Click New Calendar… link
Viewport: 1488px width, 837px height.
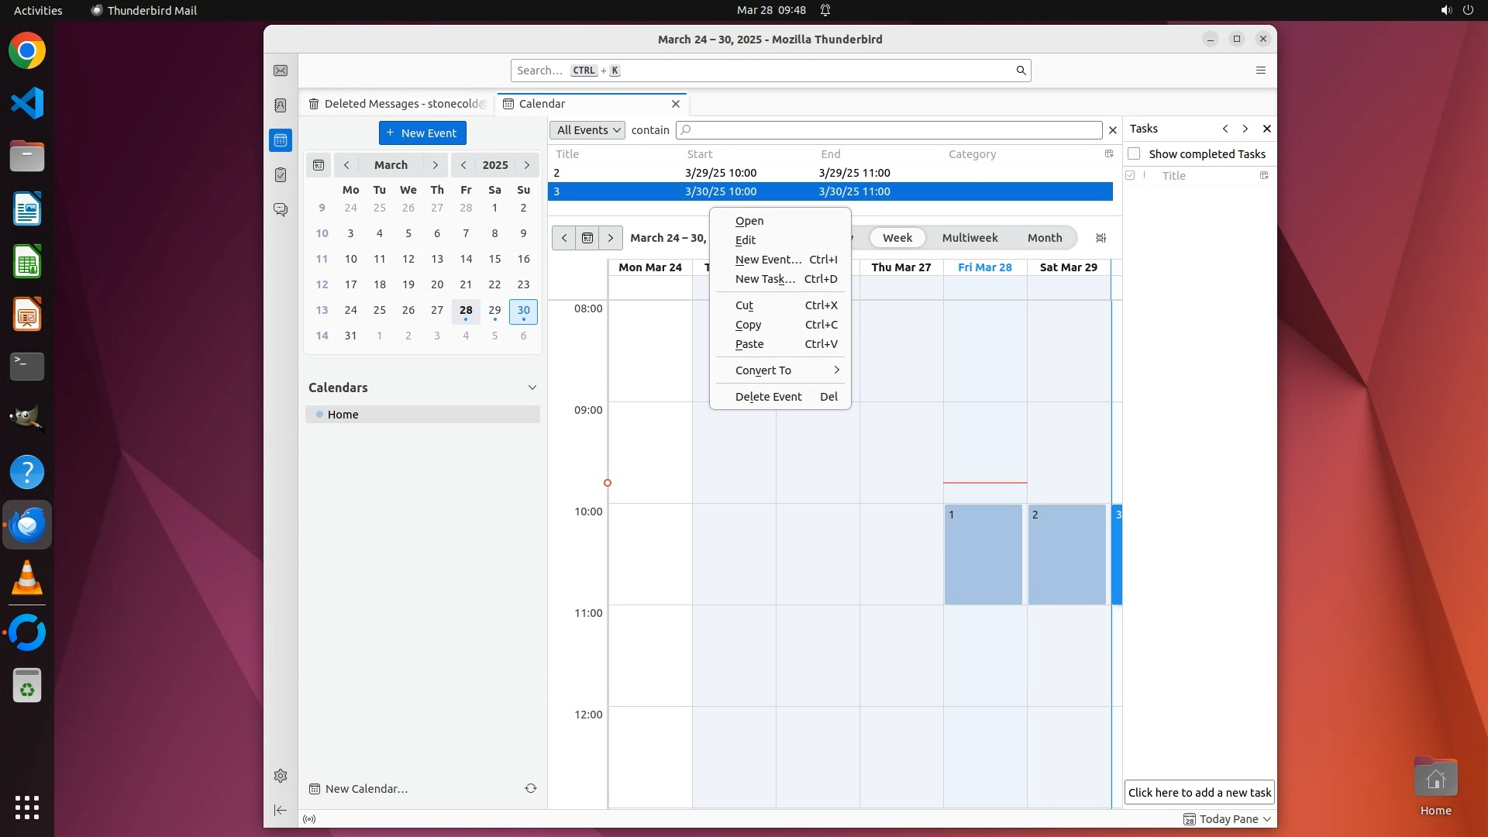coord(366,789)
